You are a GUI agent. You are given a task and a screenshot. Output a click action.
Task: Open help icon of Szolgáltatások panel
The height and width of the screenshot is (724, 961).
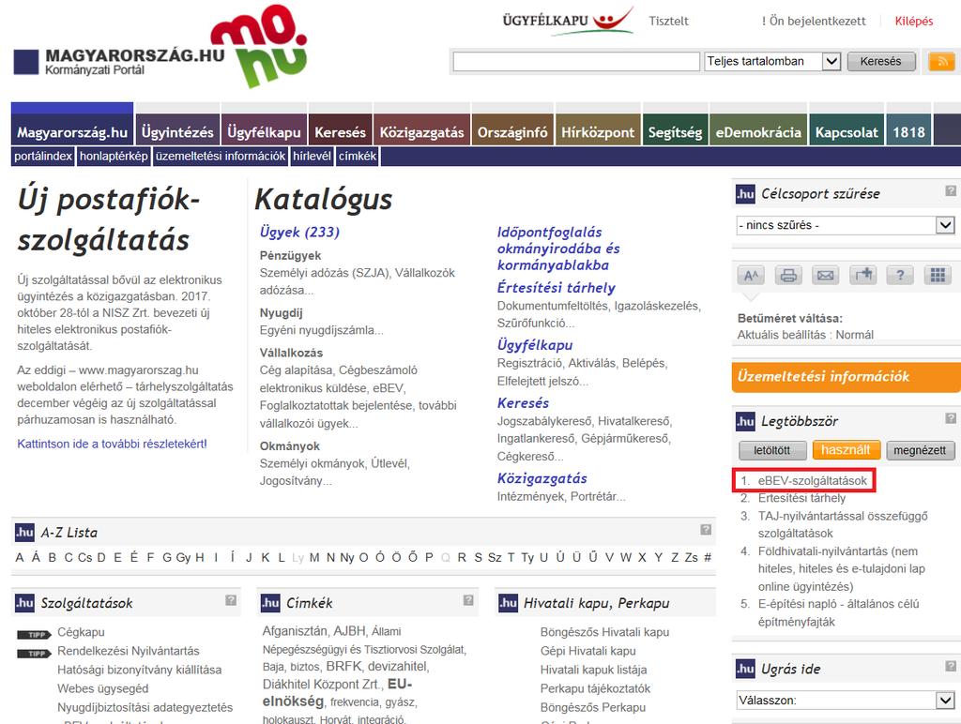click(231, 600)
